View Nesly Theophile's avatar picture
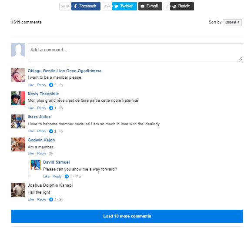This screenshot has height=228, width=251. pyautogui.click(x=18, y=98)
